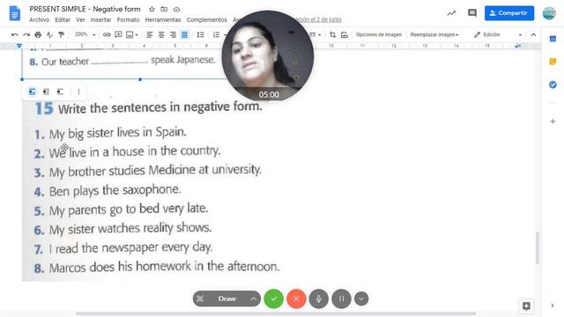Viewport: 564px width, 317px height.
Task: Open the Herramientas menu
Action: pyautogui.click(x=163, y=19)
